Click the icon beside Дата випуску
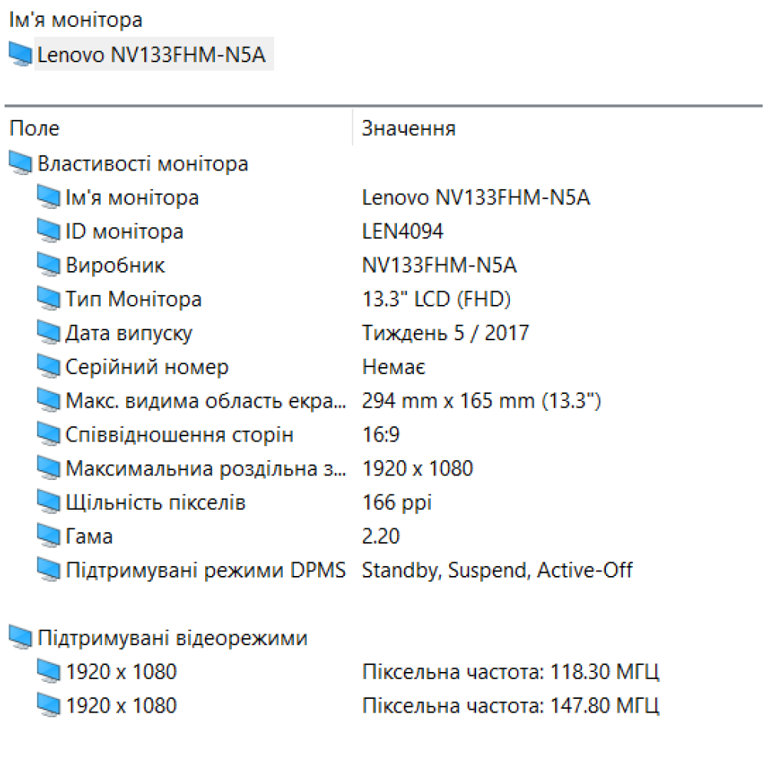This screenshot has height=768, width=768. [x=48, y=333]
